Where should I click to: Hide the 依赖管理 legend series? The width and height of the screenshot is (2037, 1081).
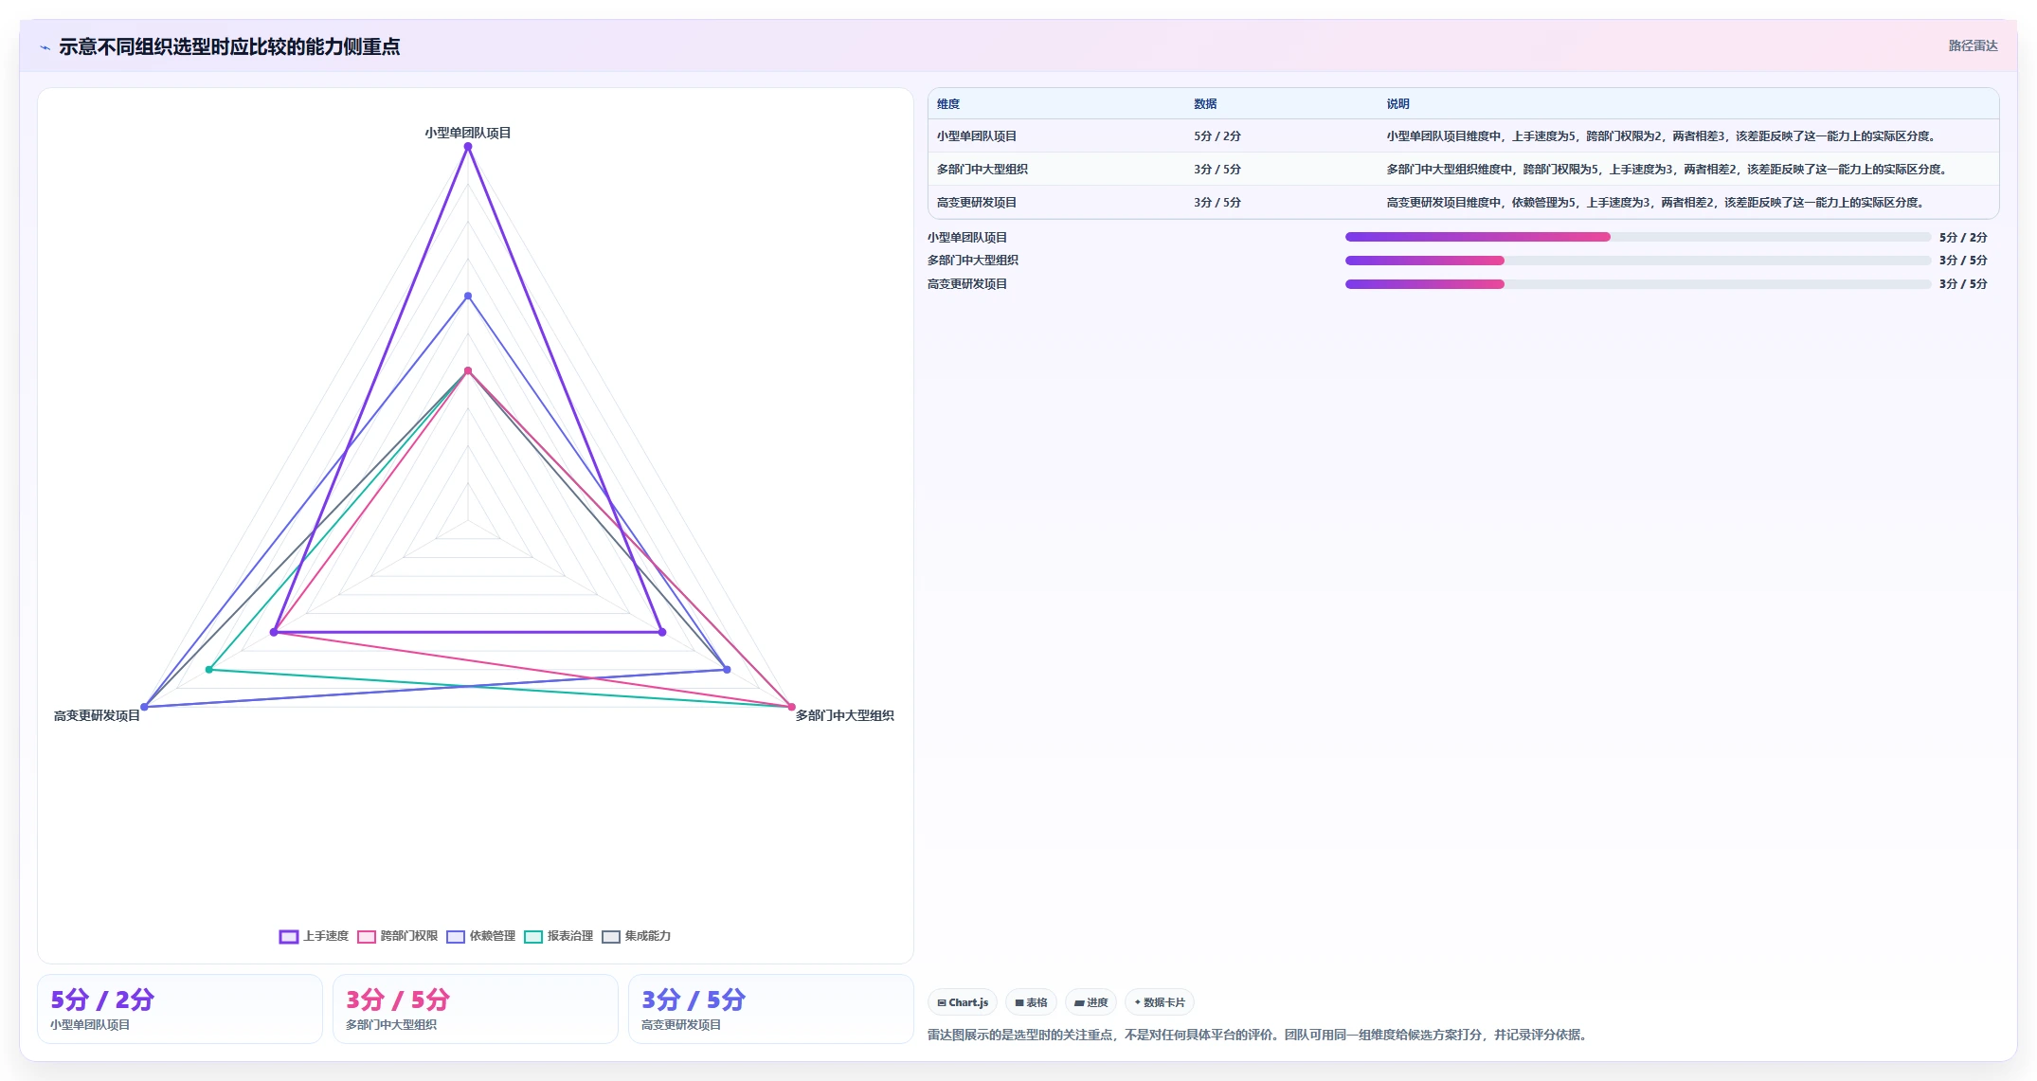(480, 936)
